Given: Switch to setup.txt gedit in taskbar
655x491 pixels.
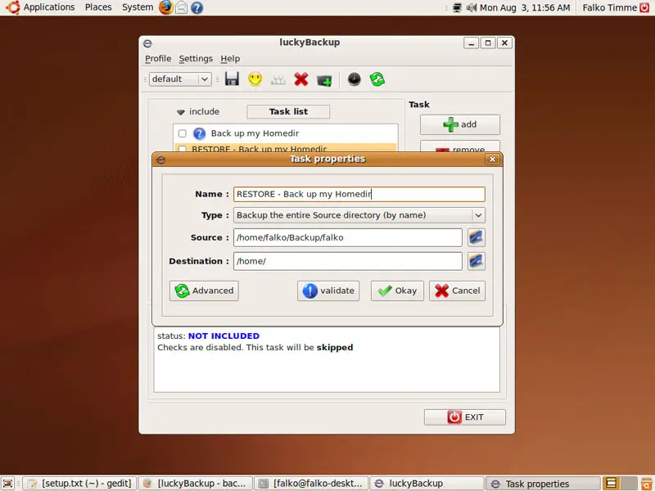Looking at the screenshot, I should pos(79,484).
